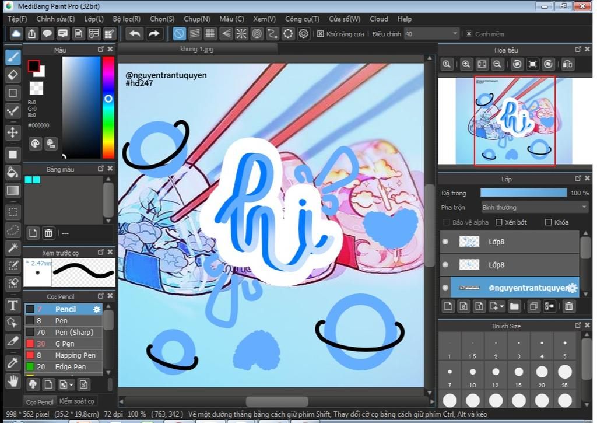Select the Lasso tool
The width and height of the screenshot is (597, 423).
[x=13, y=230]
